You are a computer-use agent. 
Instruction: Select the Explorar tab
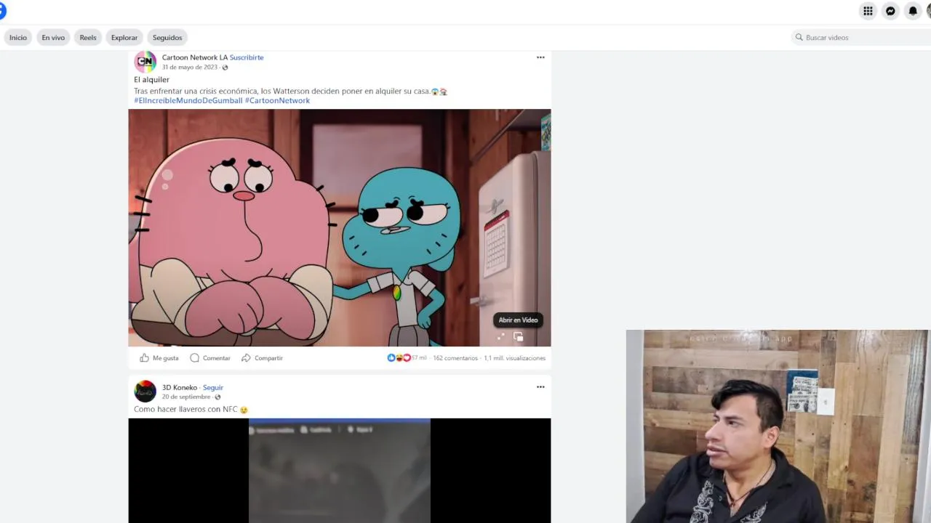[x=124, y=37]
